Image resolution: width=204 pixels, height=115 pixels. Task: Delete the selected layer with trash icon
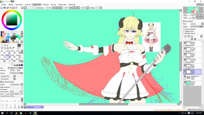coord(195,39)
